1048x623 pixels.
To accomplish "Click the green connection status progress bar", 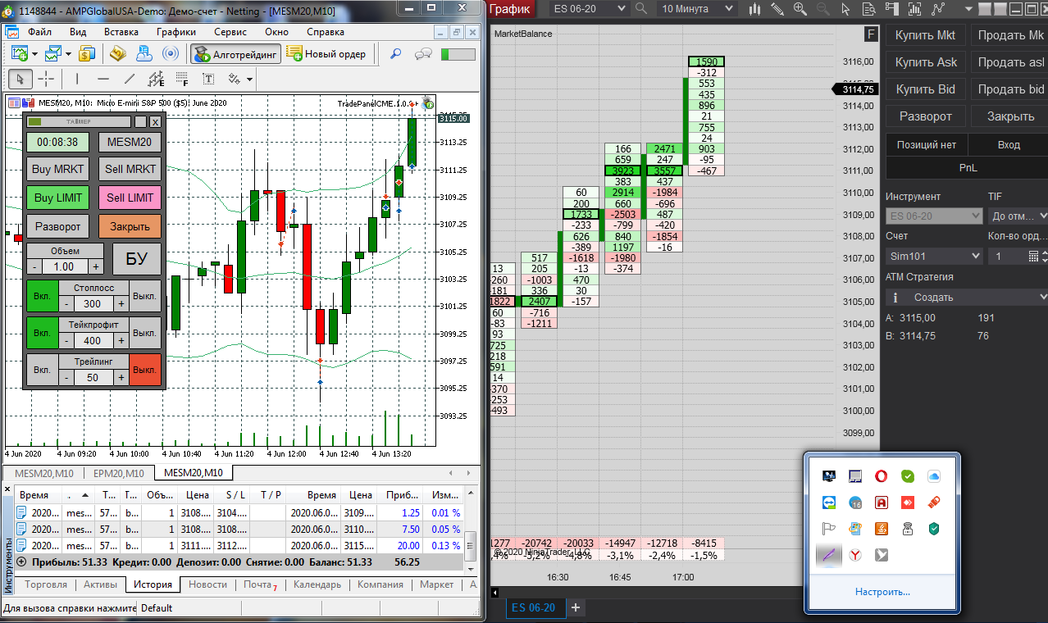I will [458, 54].
